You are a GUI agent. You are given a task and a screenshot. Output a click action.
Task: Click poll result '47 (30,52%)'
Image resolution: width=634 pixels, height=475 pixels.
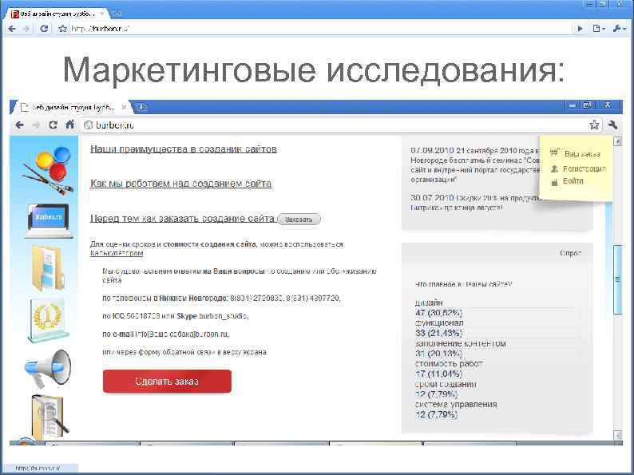438,312
